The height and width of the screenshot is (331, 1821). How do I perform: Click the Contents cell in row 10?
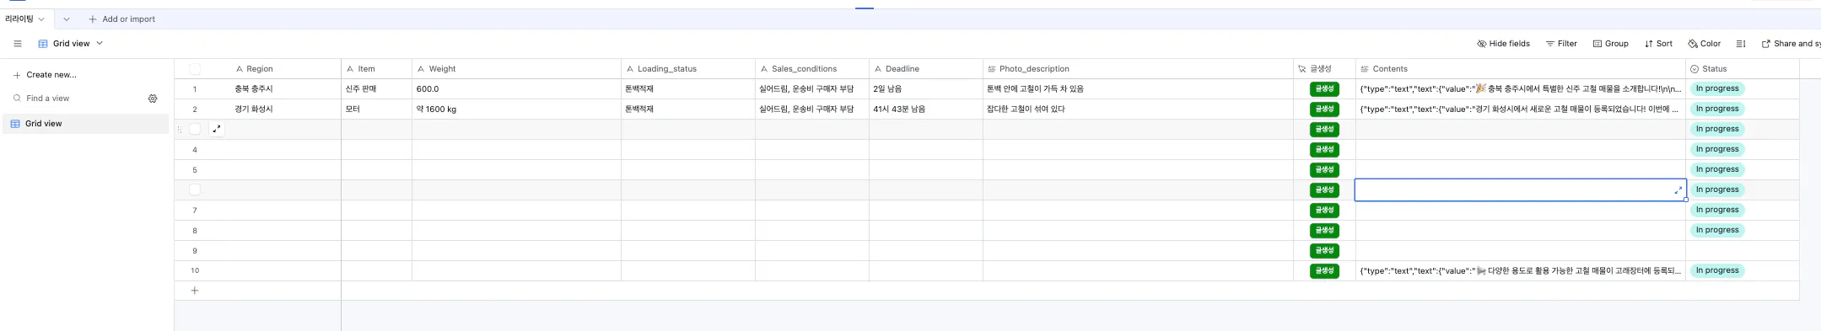[x=1520, y=270]
